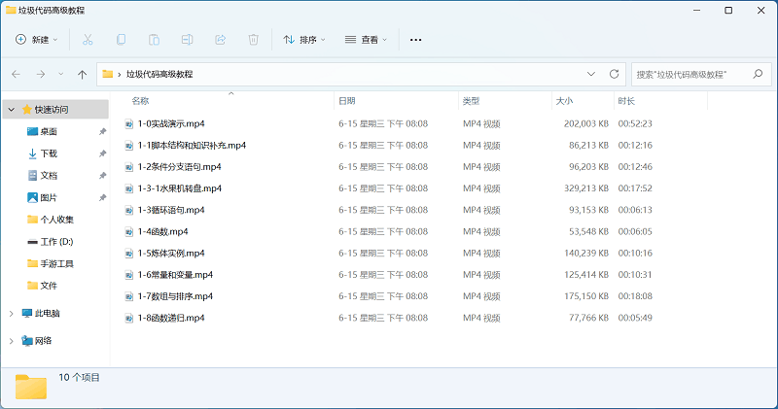Go up one folder level
This screenshot has width=778, height=409.
point(83,74)
